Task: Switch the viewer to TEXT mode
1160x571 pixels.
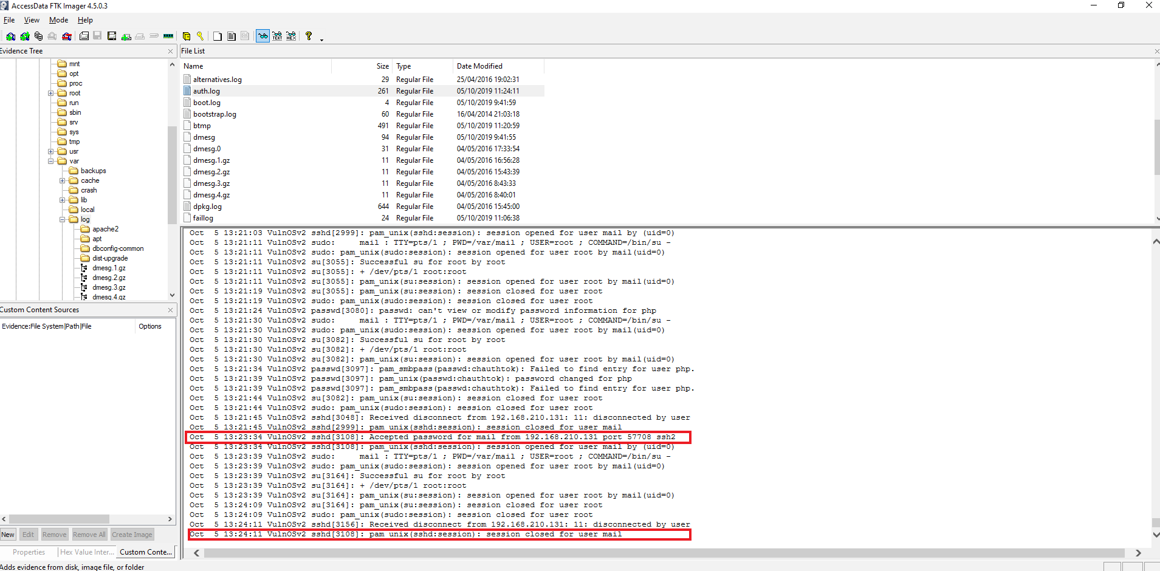Action: [277, 36]
